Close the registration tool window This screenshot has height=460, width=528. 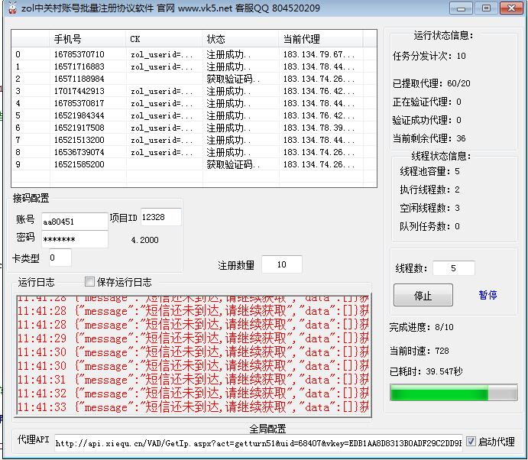tap(511, 8)
